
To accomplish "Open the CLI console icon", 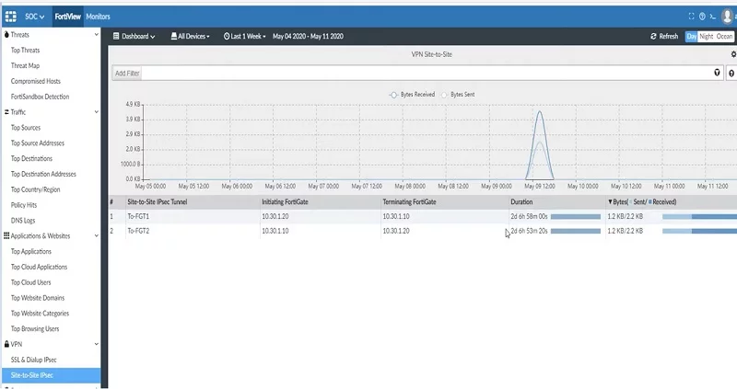I will point(713,17).
